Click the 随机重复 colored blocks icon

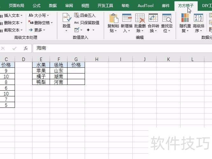coord(185,18)
